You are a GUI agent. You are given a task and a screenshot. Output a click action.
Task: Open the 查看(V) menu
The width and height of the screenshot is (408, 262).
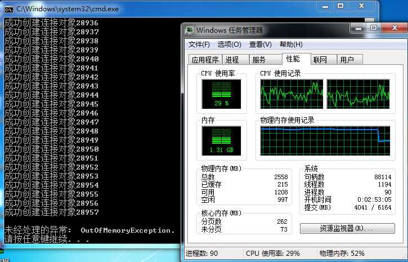click(x=260, y=45)
